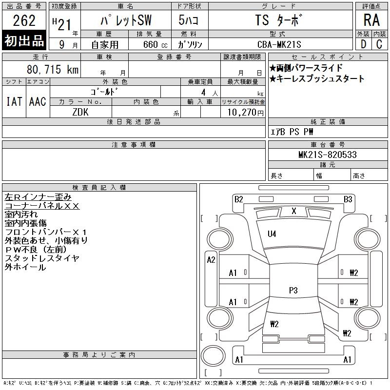The height and width of the screenshot is (390, 390).
Task: Click the B2 damage mark on diagram
Action: click(x=238, y=199)
